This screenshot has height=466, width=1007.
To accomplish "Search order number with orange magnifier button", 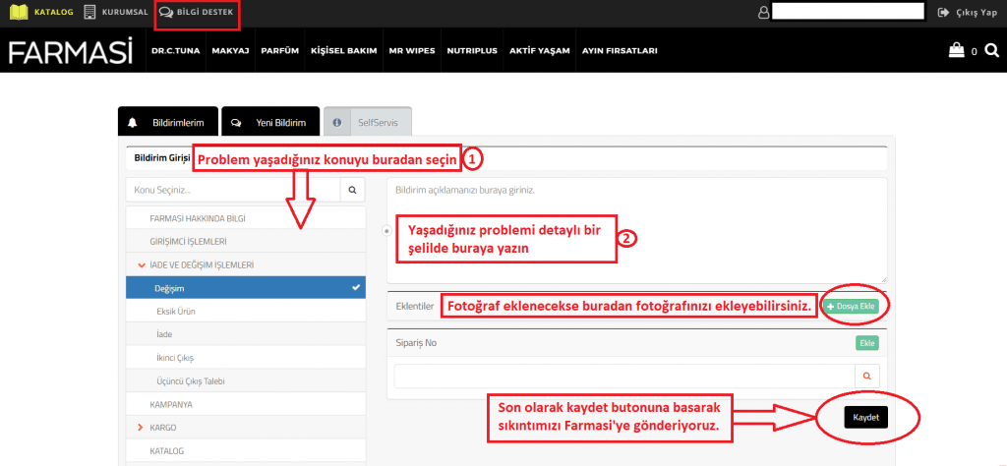I will point(867,377).
